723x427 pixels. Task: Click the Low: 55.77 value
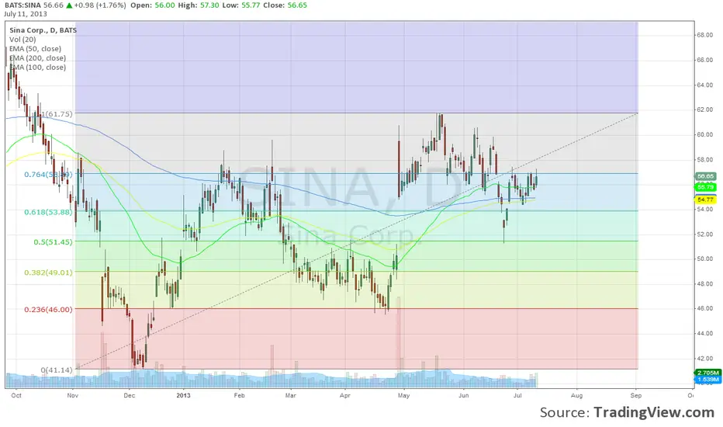[x=240, y=5]
